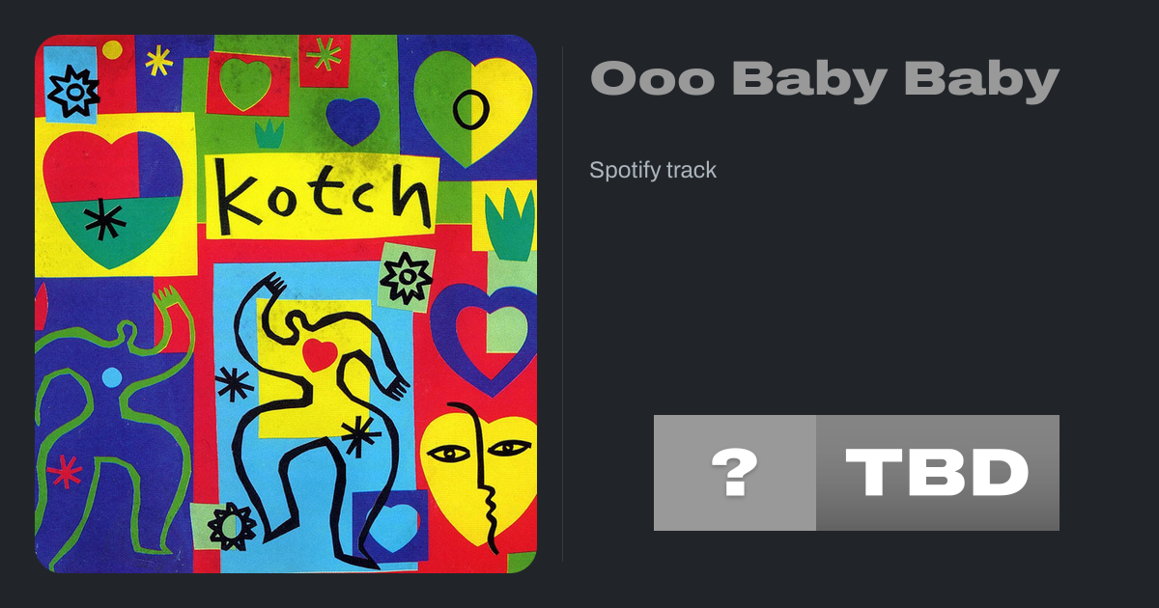Click the handwritten "Kotch" name on the cover
Viewport: 1159px width, 608px height.
click(x=324, y=197)
